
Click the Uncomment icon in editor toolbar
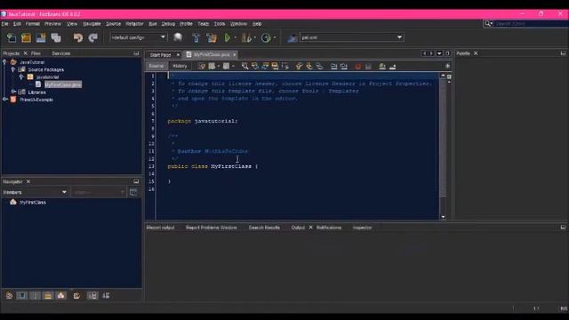pyautogui.click(x=393, y=67)
